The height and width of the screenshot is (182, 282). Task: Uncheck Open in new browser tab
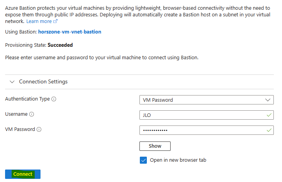click(143, 160)
